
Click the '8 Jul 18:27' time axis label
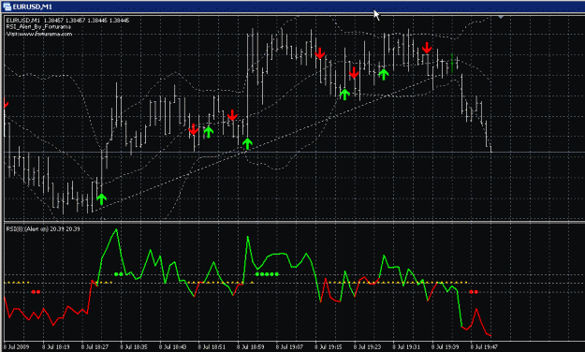(95, 346)
